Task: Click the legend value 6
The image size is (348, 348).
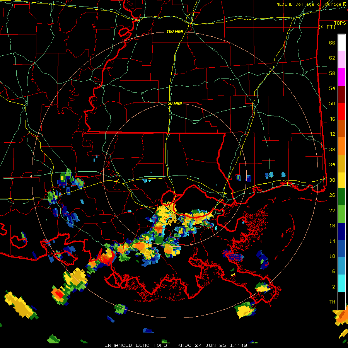Action: click(x=334, y=271)
